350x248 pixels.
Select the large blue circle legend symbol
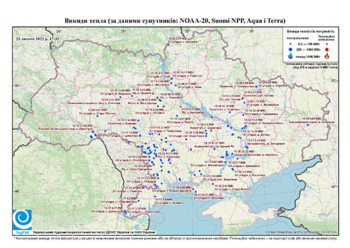pyautogui.click(x=291, y=49)
